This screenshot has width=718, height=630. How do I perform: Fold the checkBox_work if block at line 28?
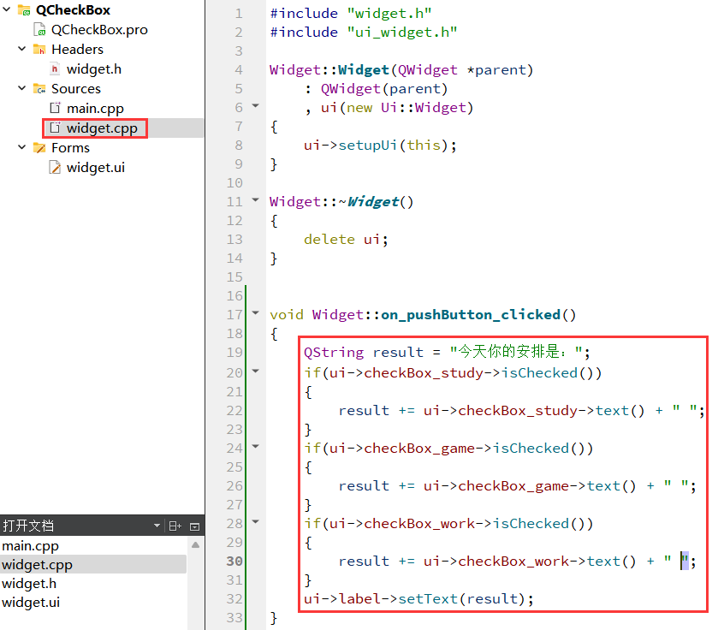(x=256, y=521)
